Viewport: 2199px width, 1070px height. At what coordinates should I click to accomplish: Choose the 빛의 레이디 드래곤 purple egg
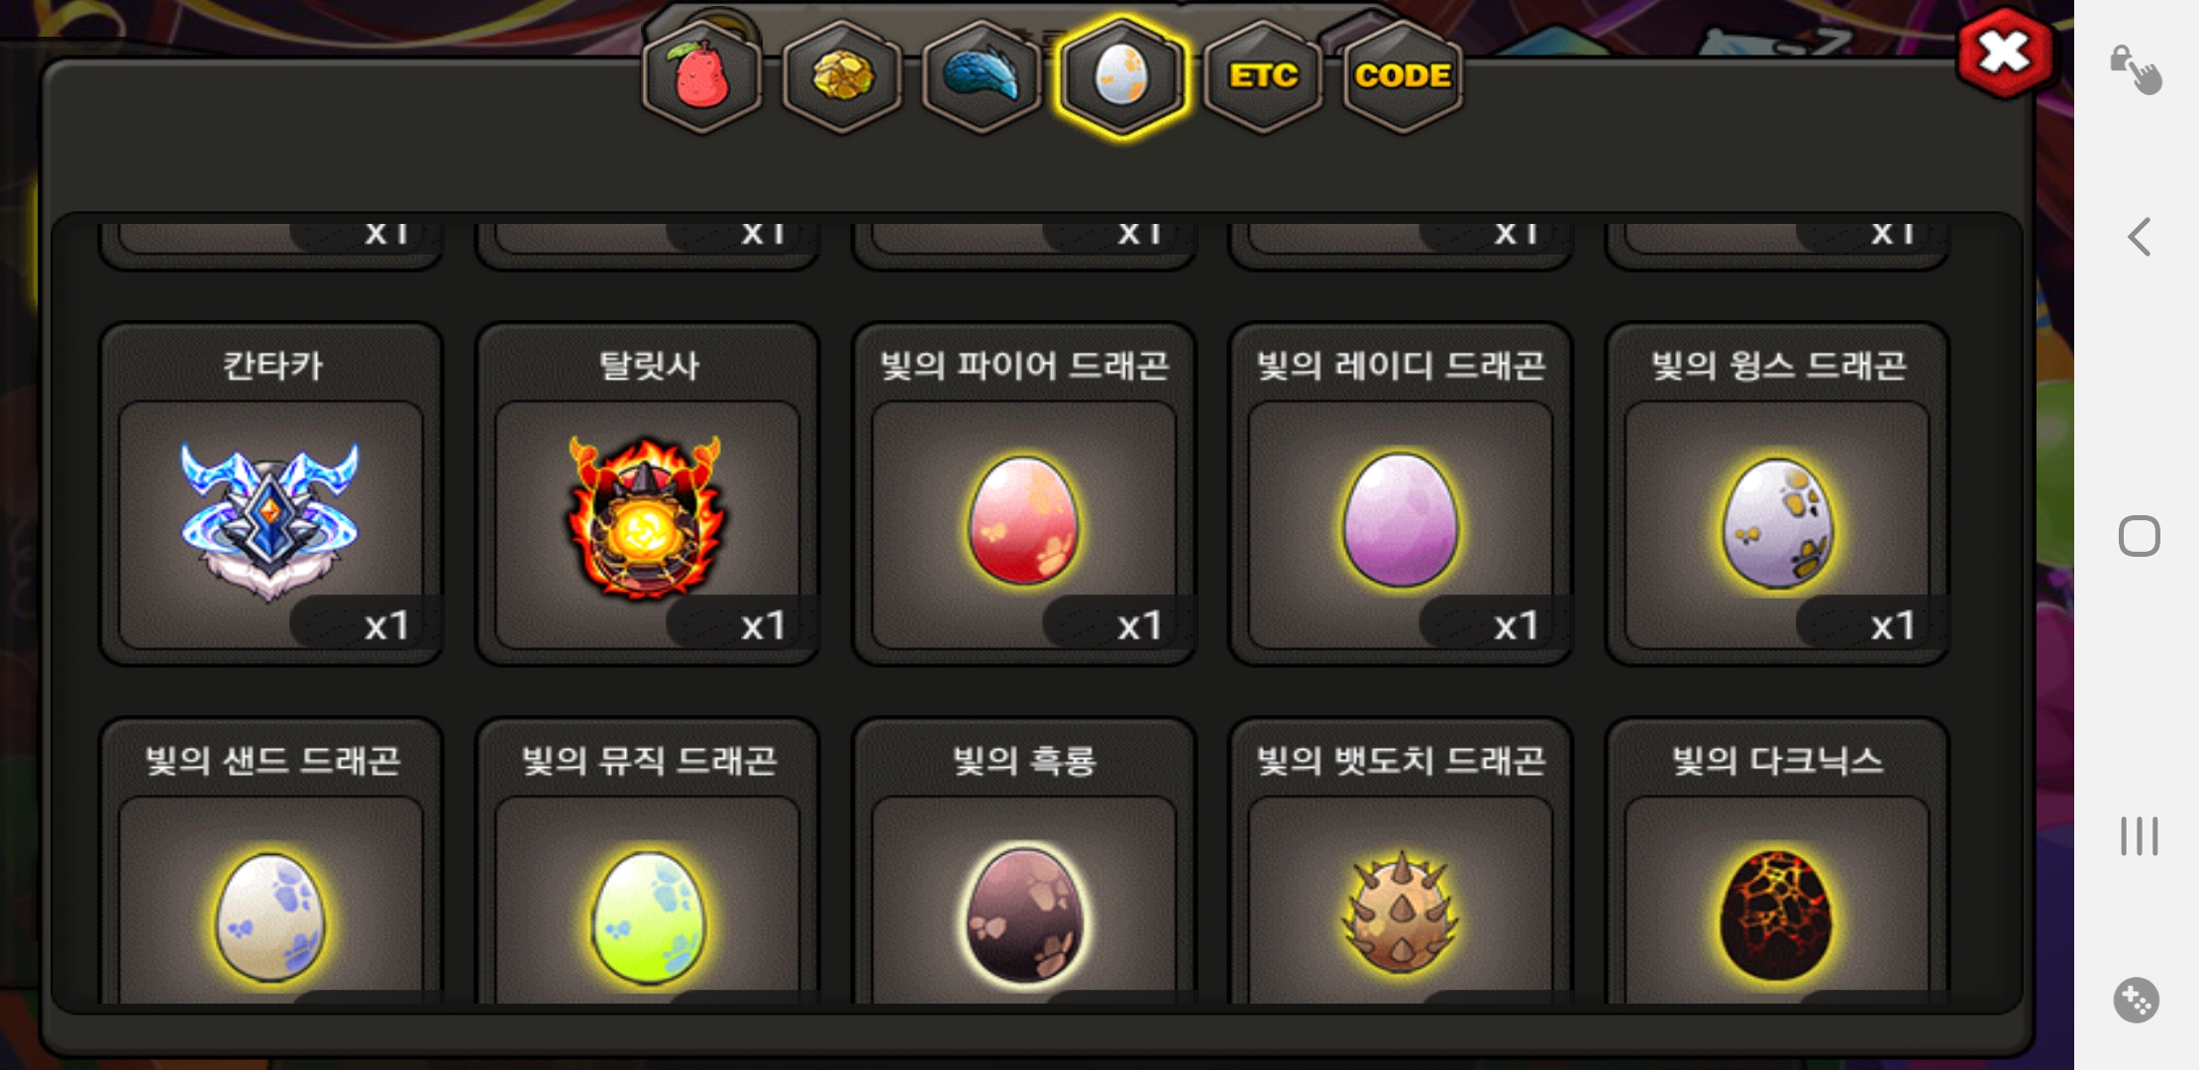(x=1400, y=493)
